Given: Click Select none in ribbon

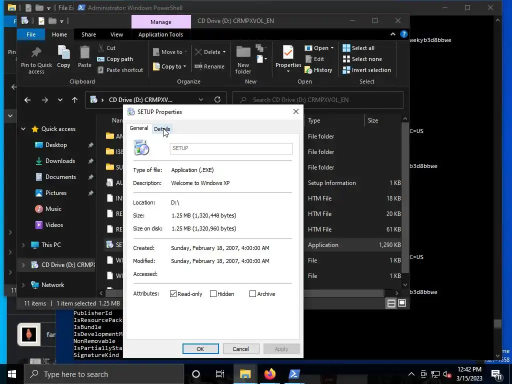Looking at the screenshot, I should point(362,59).
